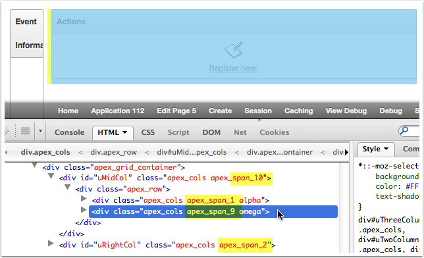Click Debug in the developer toolbar
The width and height of the screenshot is (424, 258).
[390, 111]
